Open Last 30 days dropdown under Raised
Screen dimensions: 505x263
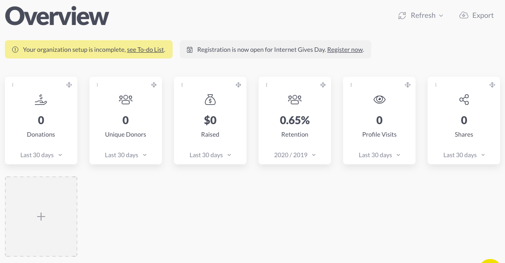[x=210, y=155]
